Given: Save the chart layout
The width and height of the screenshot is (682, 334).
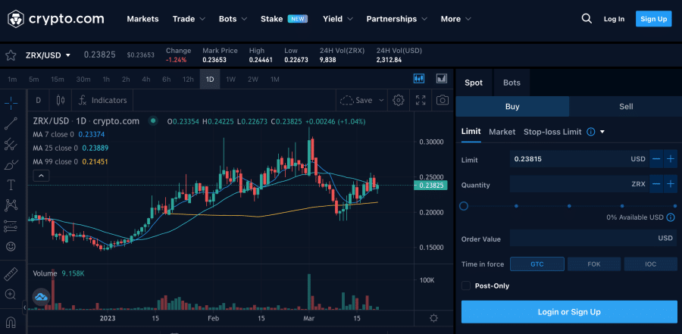Looking at the screenshot, I should coord(357,101).
